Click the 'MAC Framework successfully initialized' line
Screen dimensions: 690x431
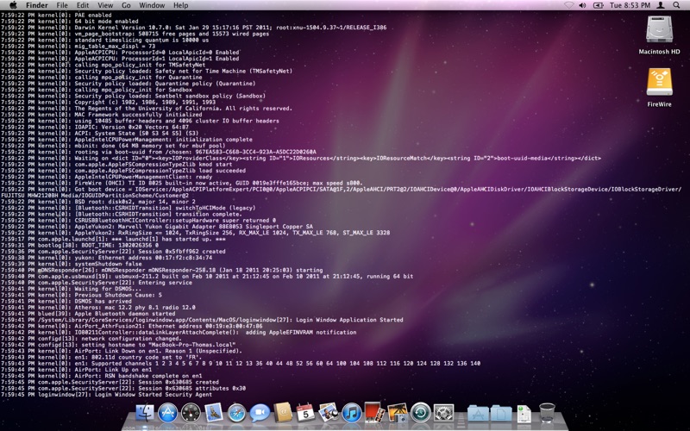tap(102, 115)
